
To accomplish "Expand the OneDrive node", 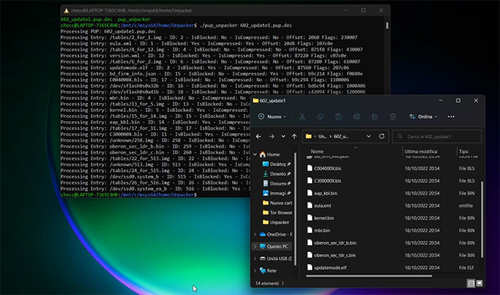I will coord(255,234).
